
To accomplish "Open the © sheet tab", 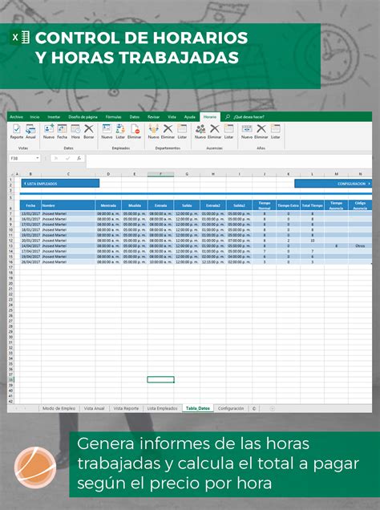I will (254, 408).
